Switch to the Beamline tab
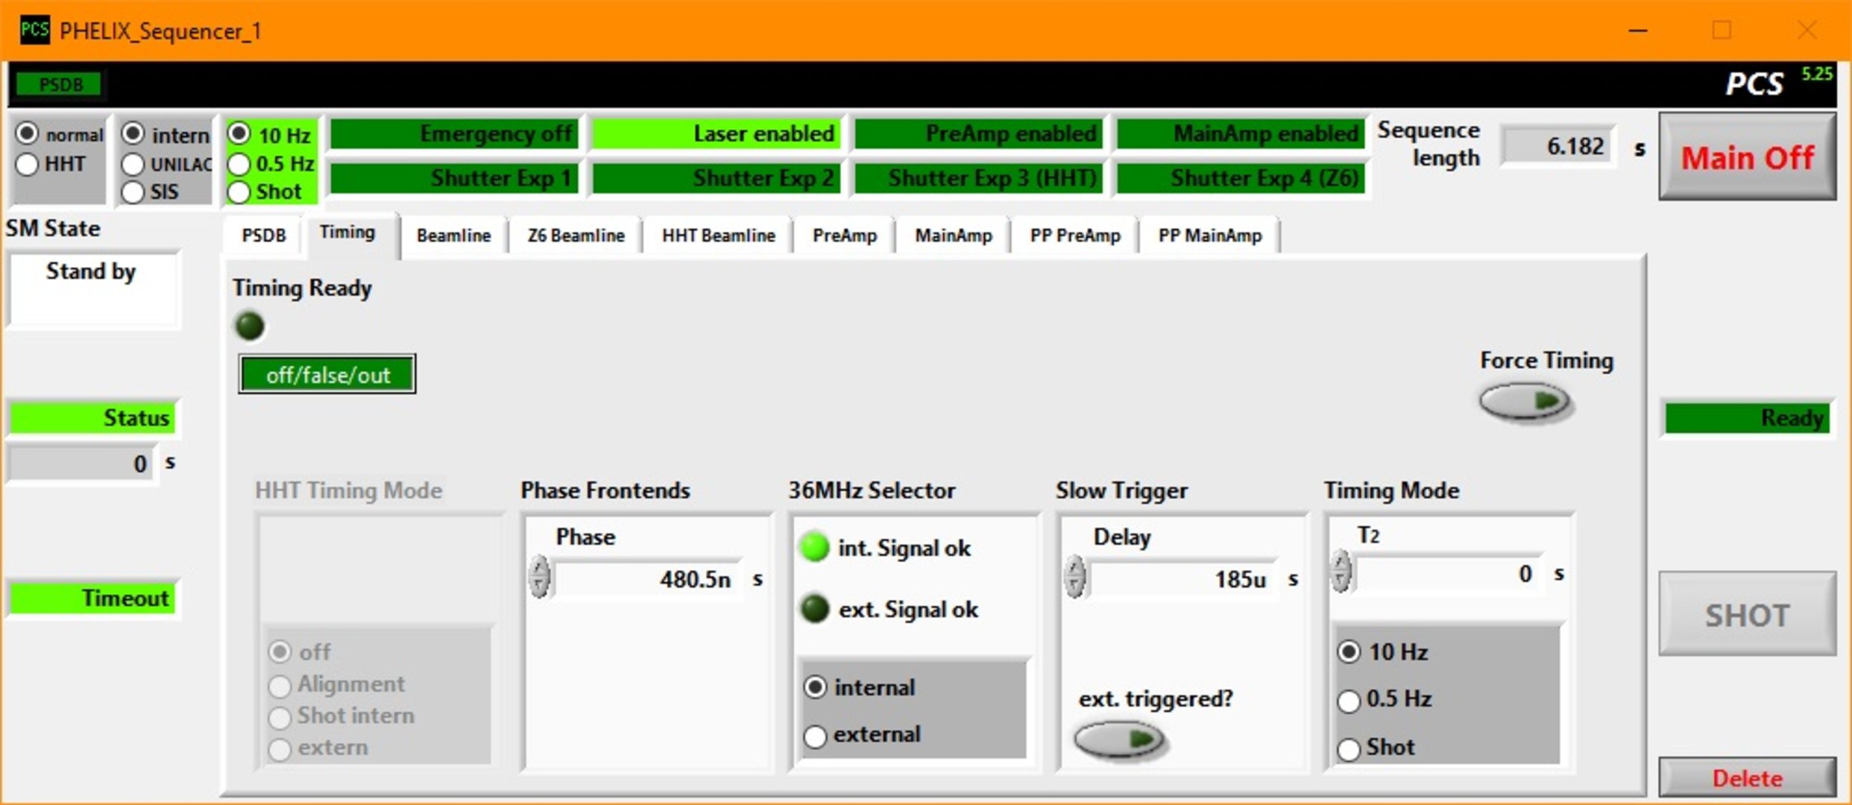Screen dimensions: 1852x805 [453, 236]
